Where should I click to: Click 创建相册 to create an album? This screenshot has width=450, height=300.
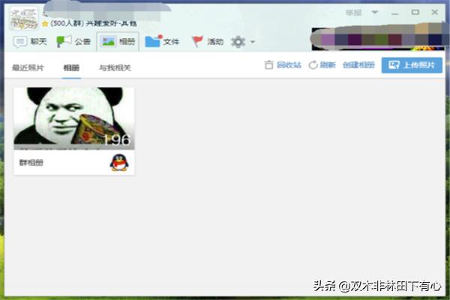point(358,65)
